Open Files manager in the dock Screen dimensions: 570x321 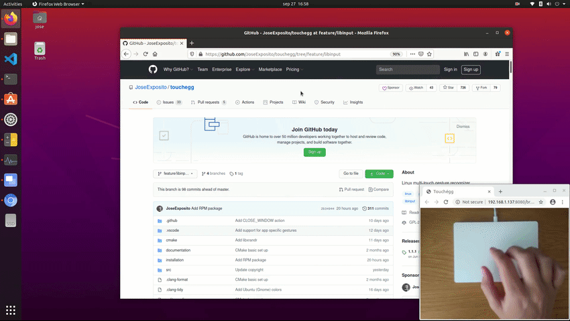click(x=11, y=39)
